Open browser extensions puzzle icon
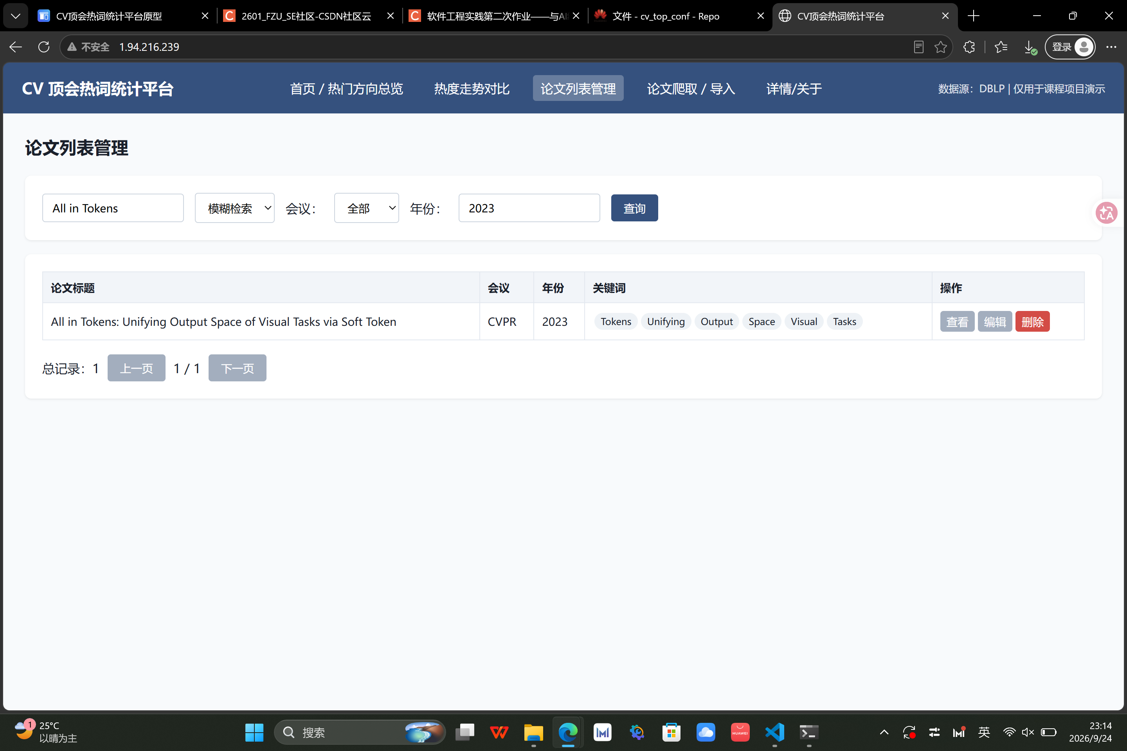The image size is (1127, 751). [x=969, y=47]
